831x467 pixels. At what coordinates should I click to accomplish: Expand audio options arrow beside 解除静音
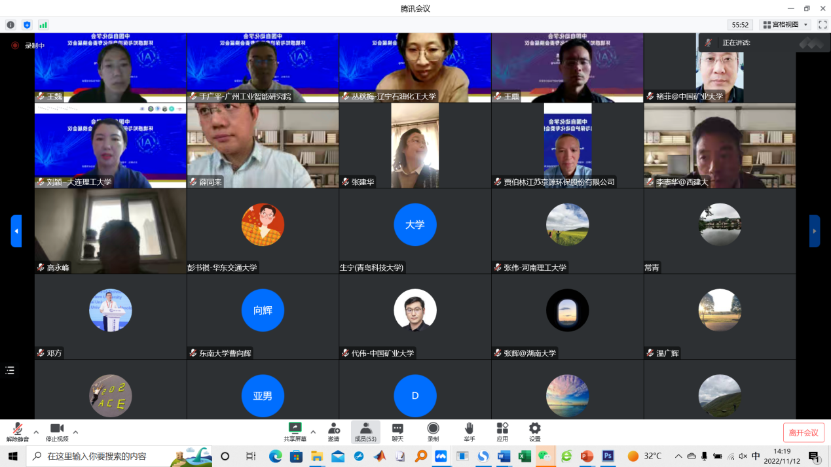36,432
